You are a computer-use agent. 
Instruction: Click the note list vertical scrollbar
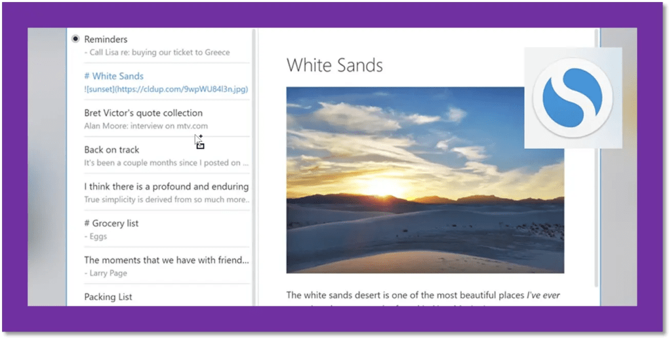(254, 164)
